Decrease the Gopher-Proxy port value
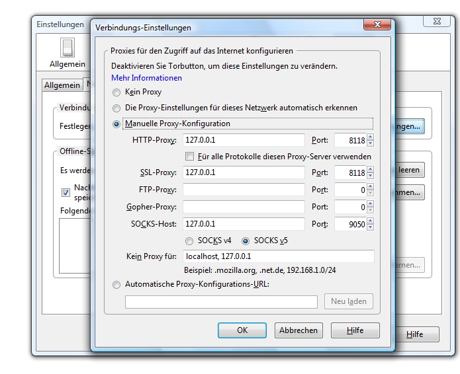 coord(370,209)
